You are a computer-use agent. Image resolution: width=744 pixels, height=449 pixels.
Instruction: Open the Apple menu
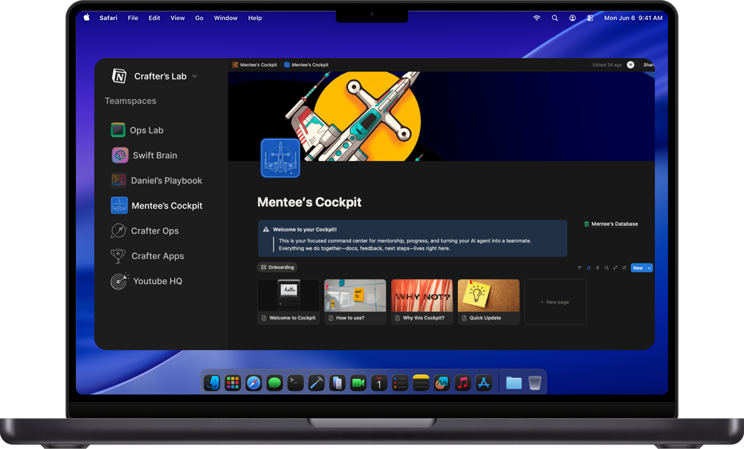(87, 18)
